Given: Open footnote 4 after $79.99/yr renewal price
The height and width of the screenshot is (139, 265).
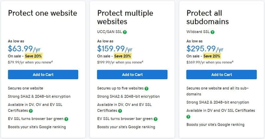Looking at the screenshot, I should click(x=52, y=61).
